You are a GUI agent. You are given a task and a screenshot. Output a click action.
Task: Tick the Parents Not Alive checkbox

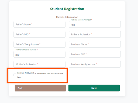(15, 75)
